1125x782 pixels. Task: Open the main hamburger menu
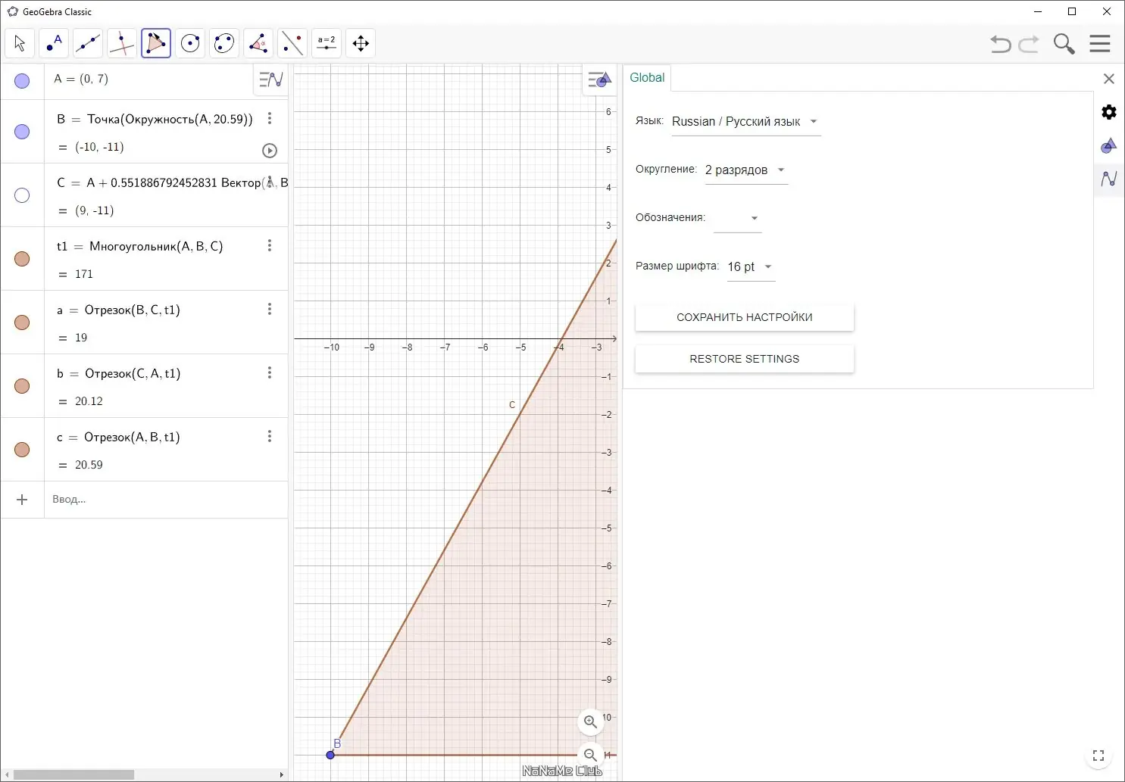tap(1100, 43)
